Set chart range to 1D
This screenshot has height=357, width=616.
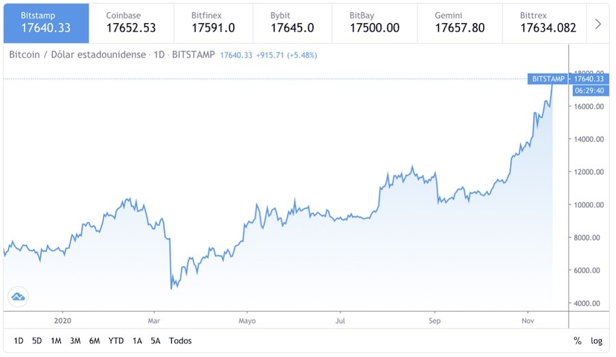(18, 341)
